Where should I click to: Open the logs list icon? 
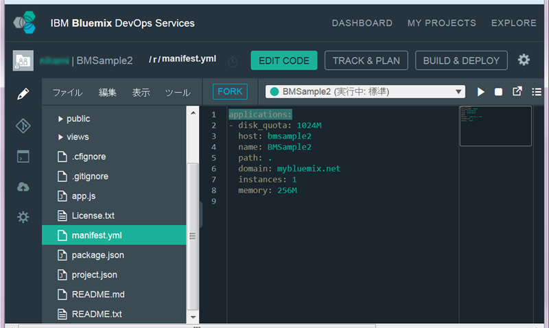(x=537, y=92)
